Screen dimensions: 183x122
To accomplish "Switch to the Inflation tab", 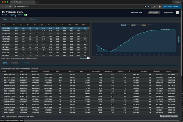I will 23,19.
